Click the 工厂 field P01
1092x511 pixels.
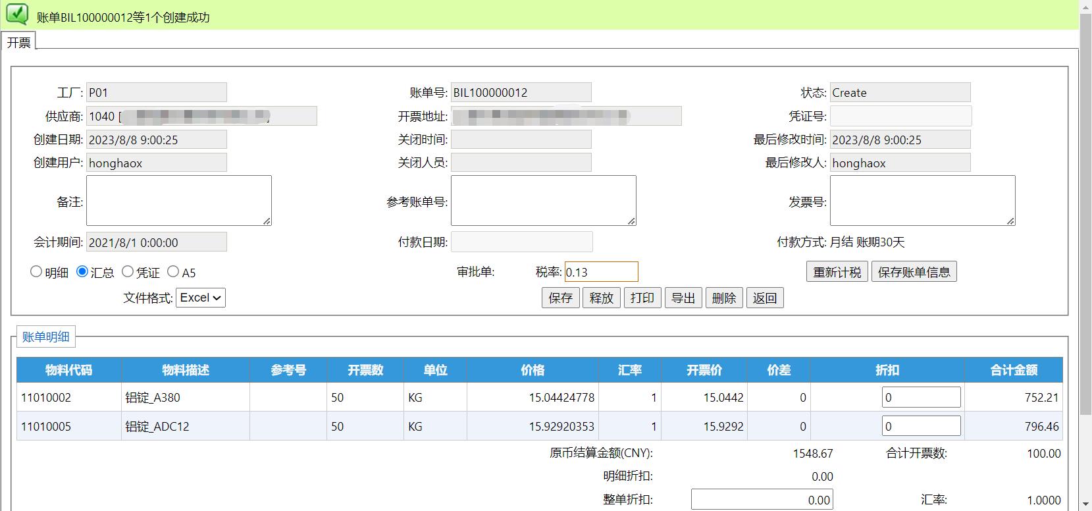click(x=157, y=92)
